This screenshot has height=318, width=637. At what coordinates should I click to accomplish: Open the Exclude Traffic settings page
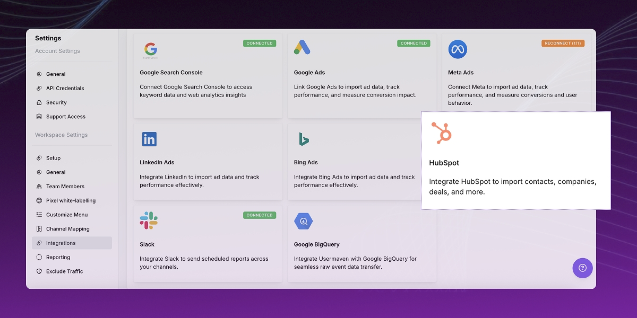pos(64,271)
